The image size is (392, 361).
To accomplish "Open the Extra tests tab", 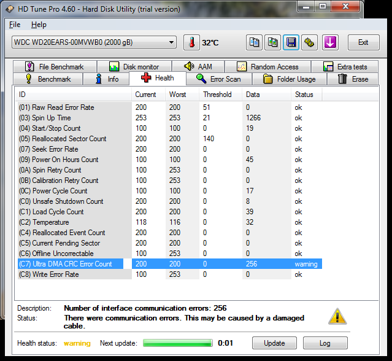I will 345,67.
